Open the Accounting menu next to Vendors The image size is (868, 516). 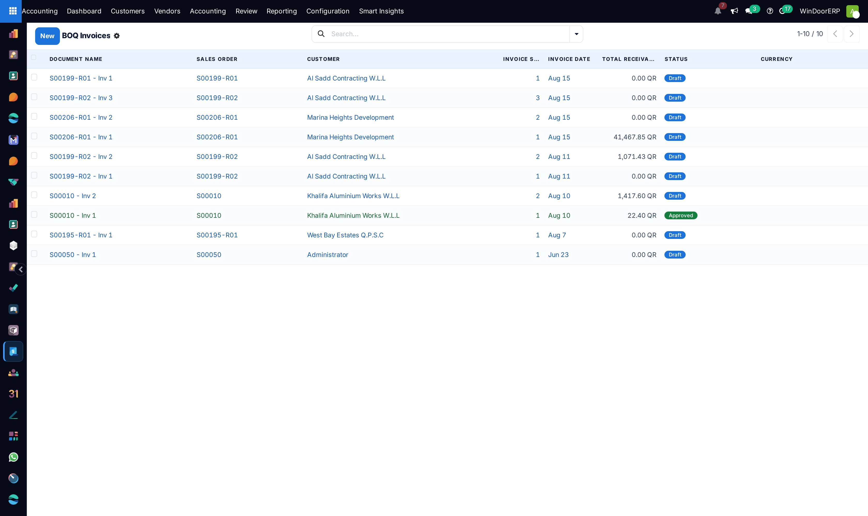pos(208,11)
